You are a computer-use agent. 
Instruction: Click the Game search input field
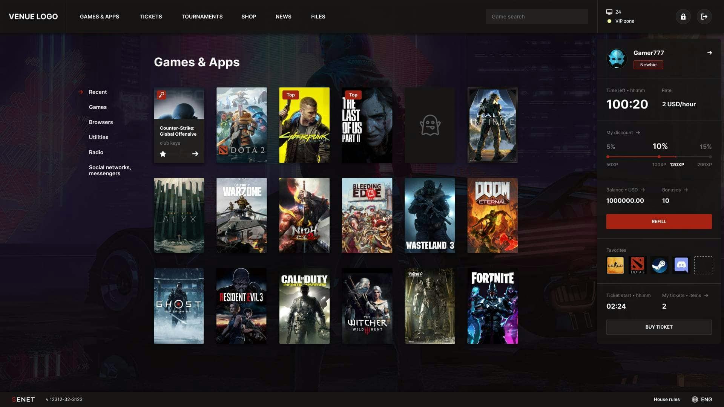537,17
